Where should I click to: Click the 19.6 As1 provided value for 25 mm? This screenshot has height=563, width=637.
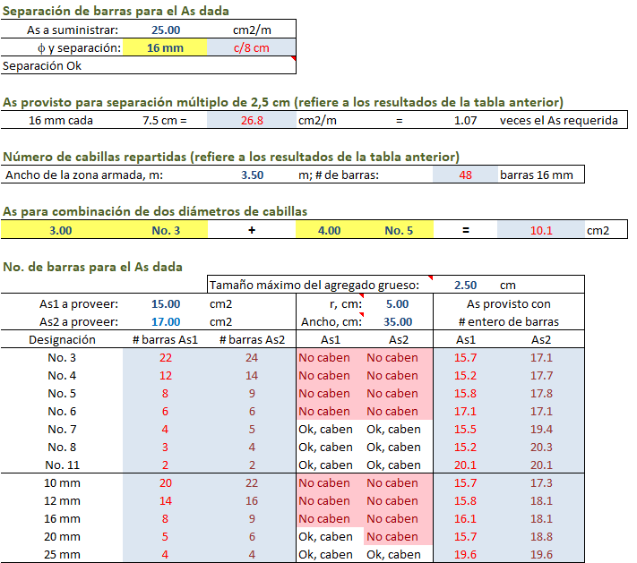tap(465, 554)
